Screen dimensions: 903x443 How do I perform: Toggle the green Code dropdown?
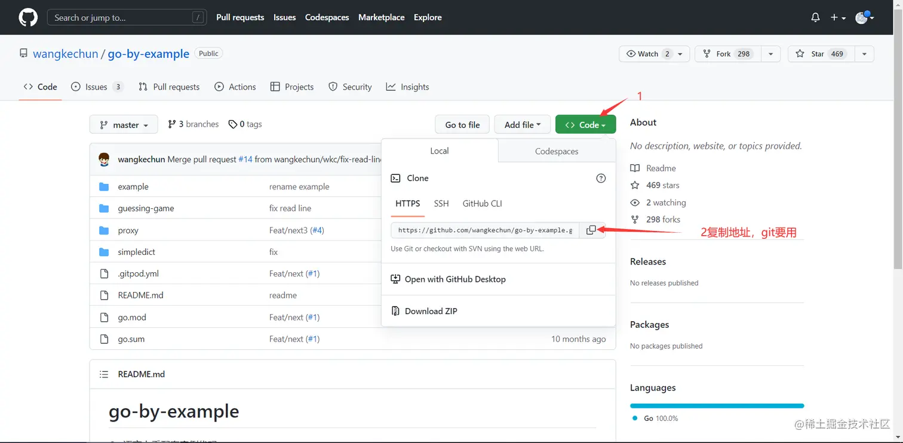pyautogui.click(x=585, y=124)
